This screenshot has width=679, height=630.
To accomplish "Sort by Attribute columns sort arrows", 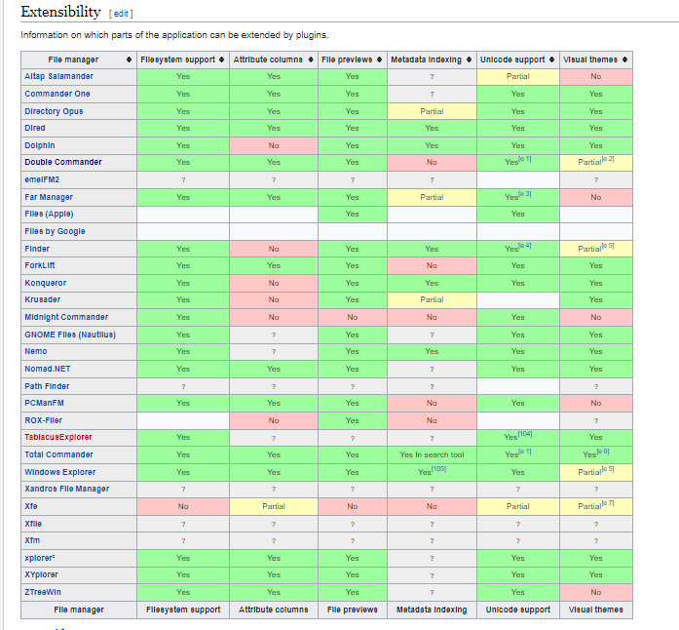I will [311, 59].
